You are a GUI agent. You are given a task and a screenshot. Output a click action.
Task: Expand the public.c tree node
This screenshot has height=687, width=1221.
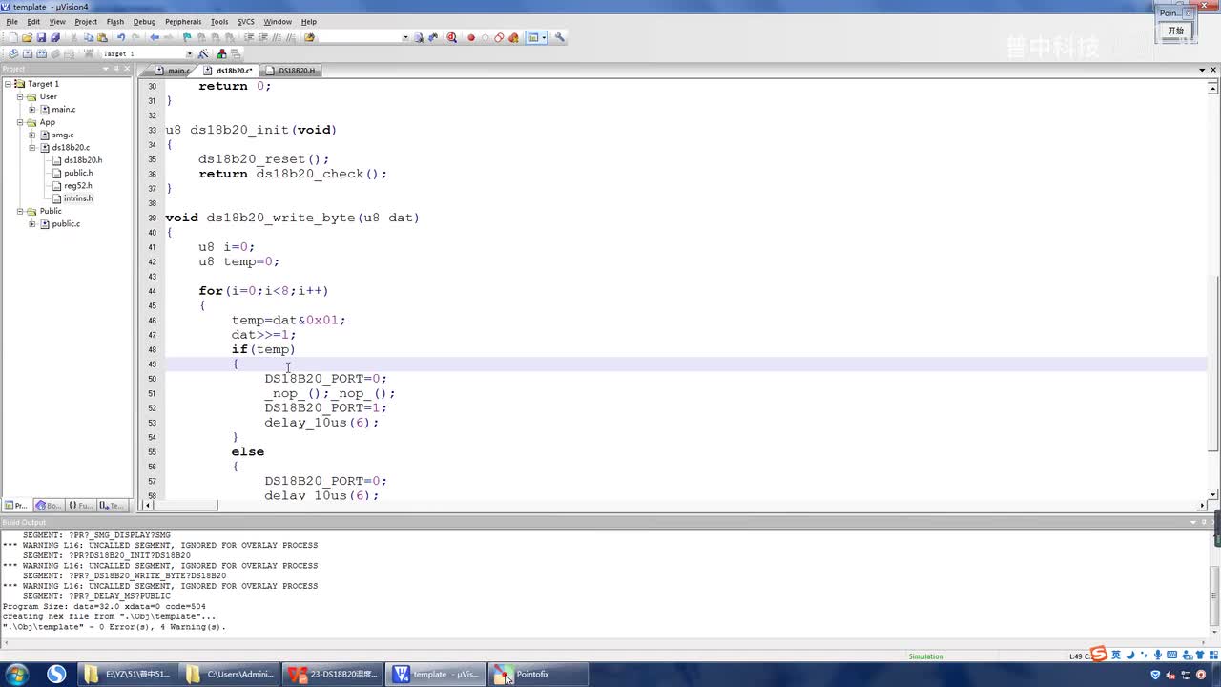(32, 224)
